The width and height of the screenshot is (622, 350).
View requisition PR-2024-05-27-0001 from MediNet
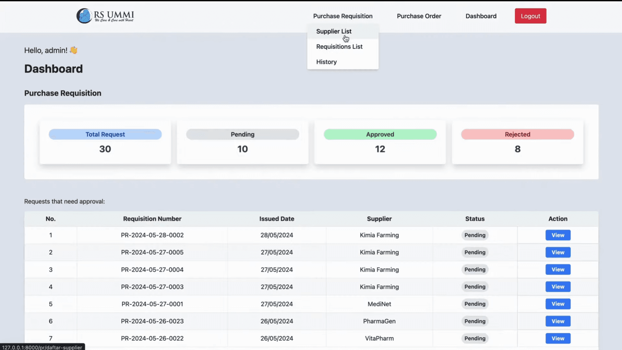pos(557,304)
